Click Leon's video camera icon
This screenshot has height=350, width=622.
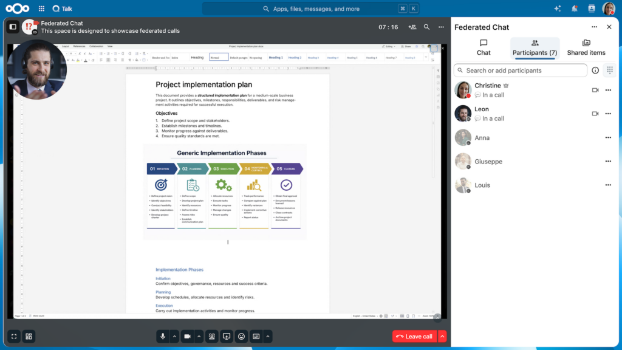pyautogui.click(x=595, y=114)
